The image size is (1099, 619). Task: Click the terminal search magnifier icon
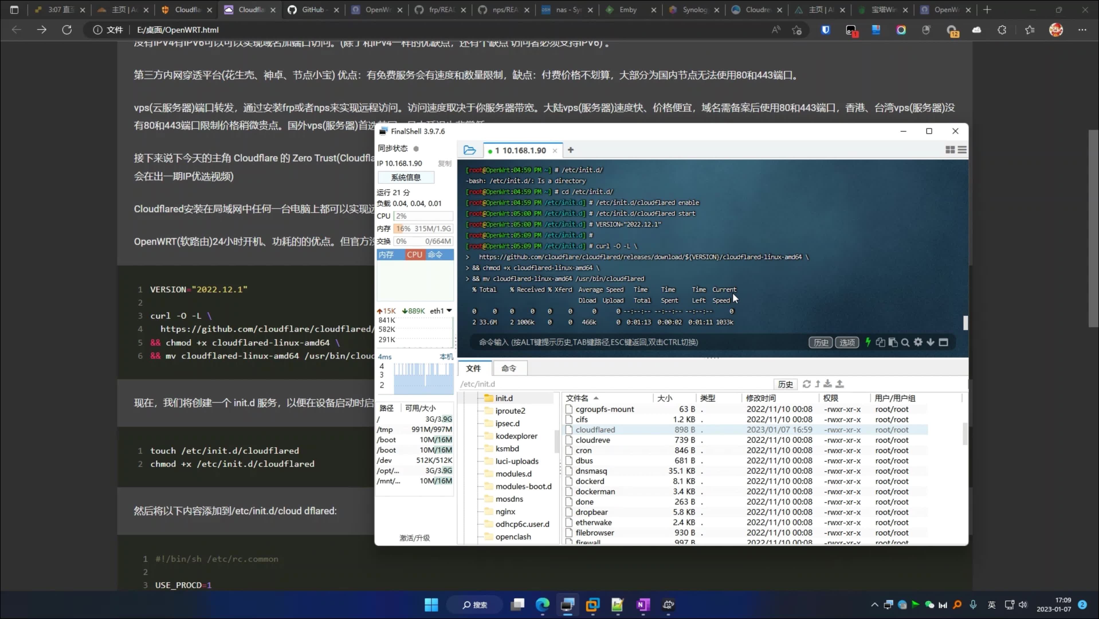pyautogui.click(x=905, y=342)
